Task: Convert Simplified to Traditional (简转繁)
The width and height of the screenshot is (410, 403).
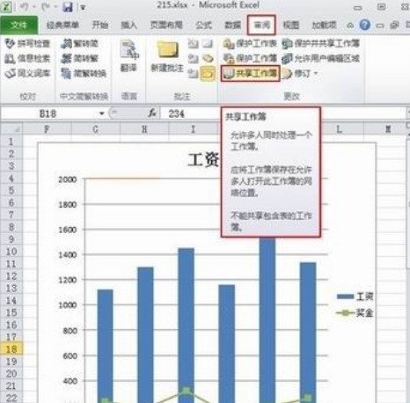Action: click(x=79, y=58)
